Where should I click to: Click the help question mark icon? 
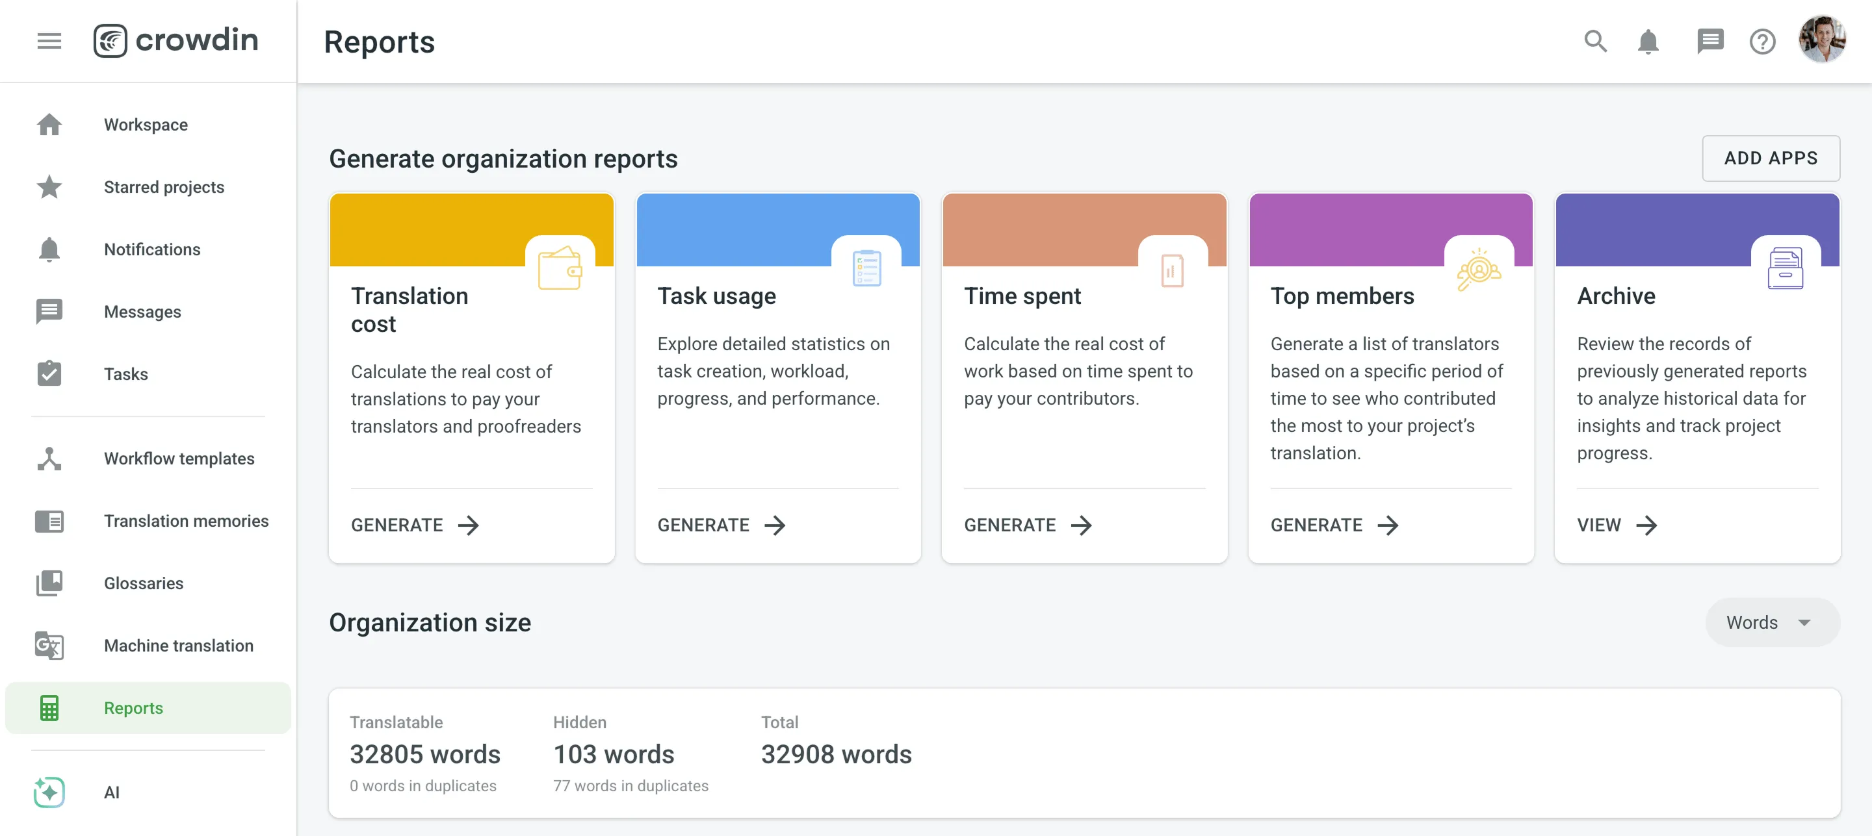click(1761, 42)
